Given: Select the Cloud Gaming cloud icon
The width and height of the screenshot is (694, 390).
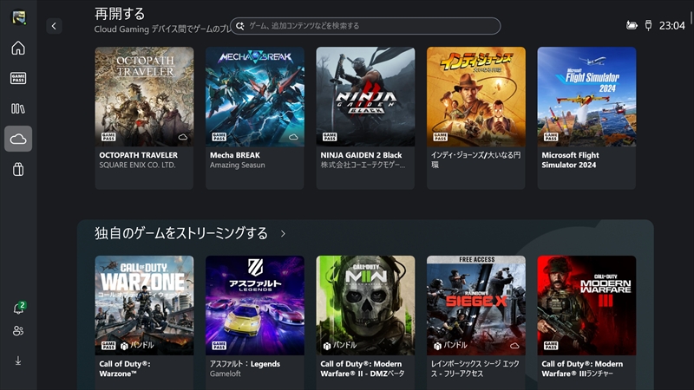Looking at the screenshot, I should [18, 139].
